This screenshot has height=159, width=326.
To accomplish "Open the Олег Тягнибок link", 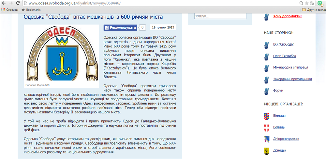I will click(x=285, y=56).
